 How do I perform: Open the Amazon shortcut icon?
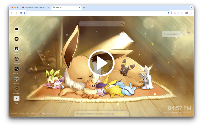16,29
